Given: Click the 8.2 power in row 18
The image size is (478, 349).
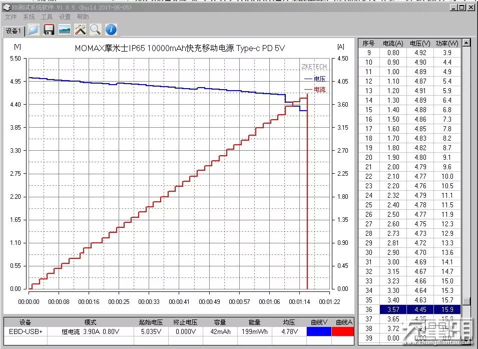Looking at the screenshot, I should pyautogui.click(x=447, y=138).
